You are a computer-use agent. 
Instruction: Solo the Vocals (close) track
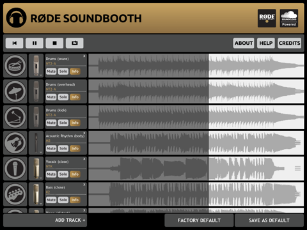[63, 174]
